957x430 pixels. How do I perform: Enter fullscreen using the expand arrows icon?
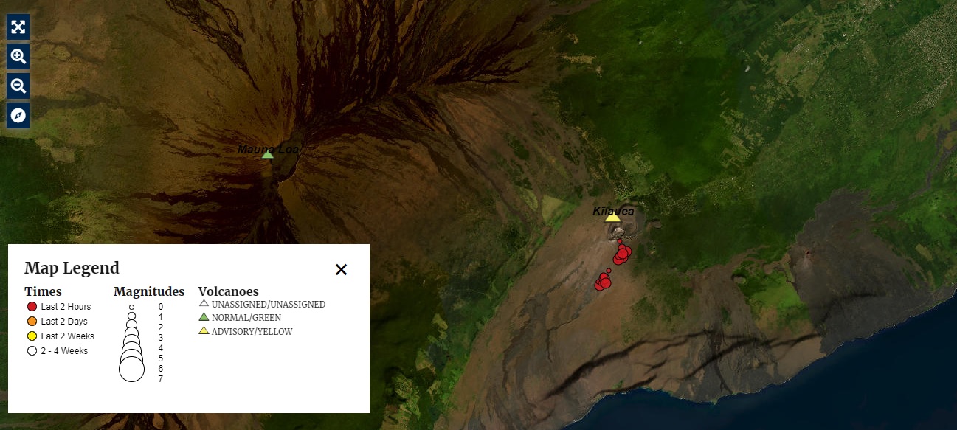17,27
